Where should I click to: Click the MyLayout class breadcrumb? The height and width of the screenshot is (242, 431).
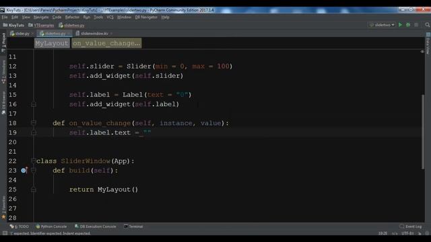52,43
